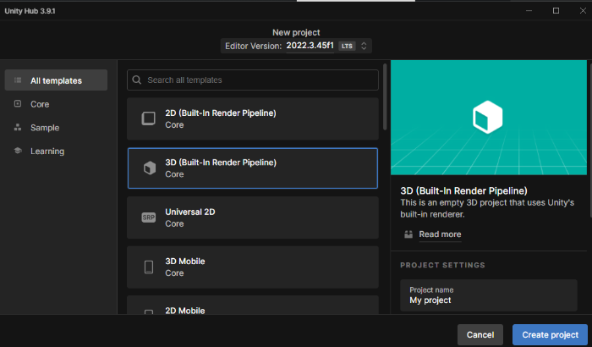
Task: Click the Create project button
Action: point(550,334)
